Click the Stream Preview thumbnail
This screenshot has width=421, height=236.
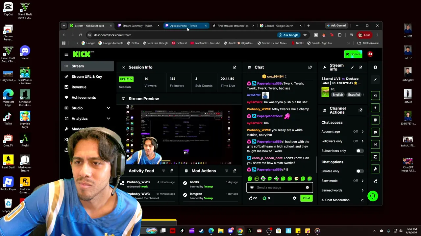click(179, 135)
